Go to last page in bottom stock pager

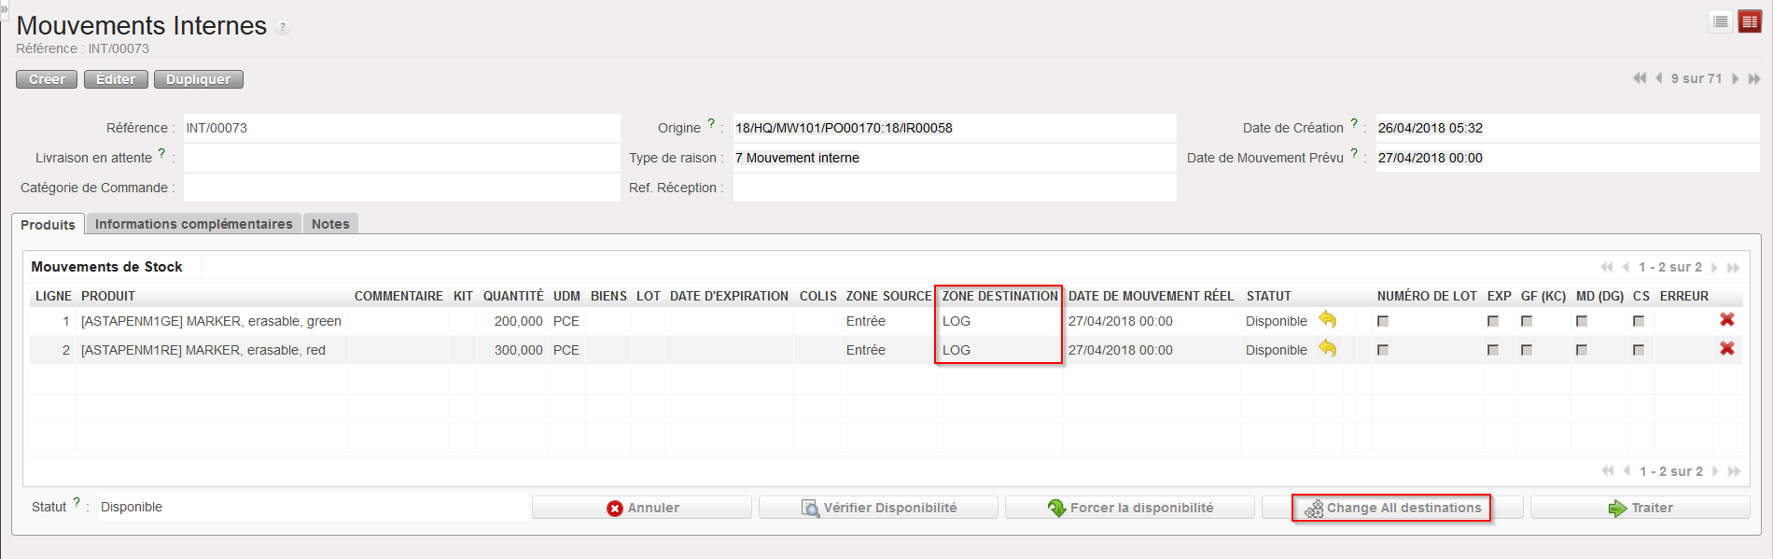pyautogui.click(x=1734, y=470)
